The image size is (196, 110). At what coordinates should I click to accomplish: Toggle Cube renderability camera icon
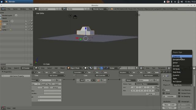[32, 24]
